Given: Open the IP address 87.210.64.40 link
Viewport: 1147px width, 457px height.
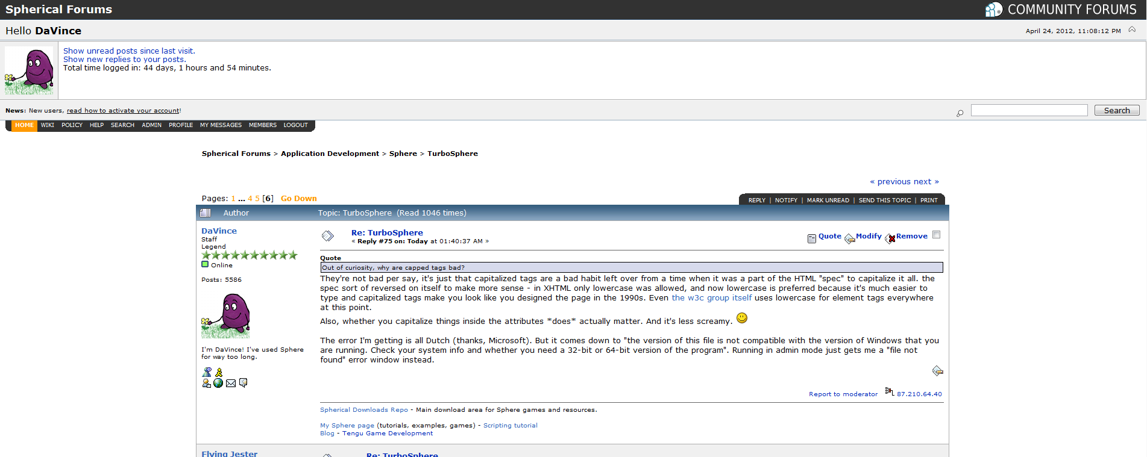Looking at the screenshot, I should tap(919, 394).
